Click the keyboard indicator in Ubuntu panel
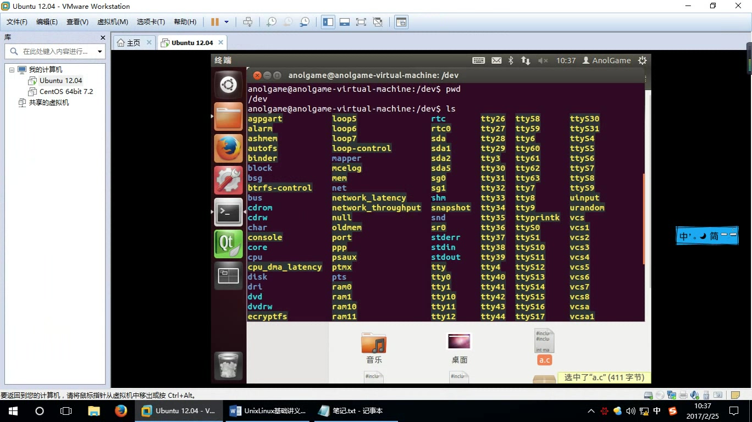752x422 pixels. (478, 60)
